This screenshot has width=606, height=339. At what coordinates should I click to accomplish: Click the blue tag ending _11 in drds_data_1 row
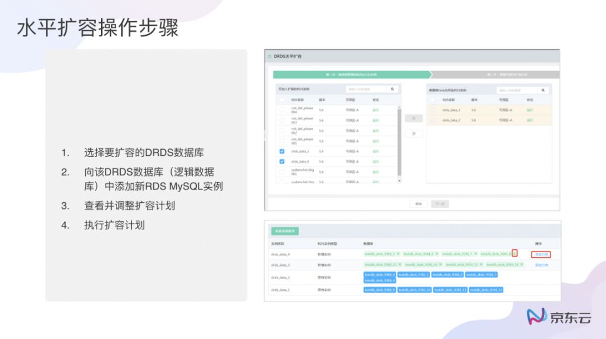tap(450, 290)
